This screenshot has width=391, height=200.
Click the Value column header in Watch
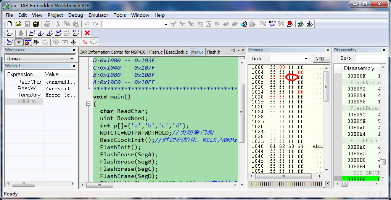60,74
